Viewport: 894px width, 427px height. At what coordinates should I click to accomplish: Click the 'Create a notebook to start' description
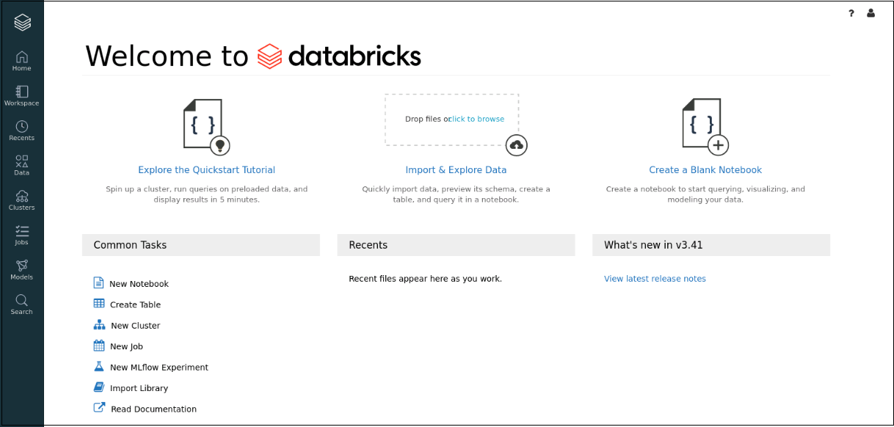click(x=705, y=194)
